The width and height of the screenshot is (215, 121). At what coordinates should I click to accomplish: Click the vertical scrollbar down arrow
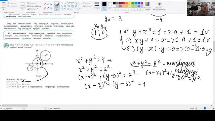pos(214,103)
